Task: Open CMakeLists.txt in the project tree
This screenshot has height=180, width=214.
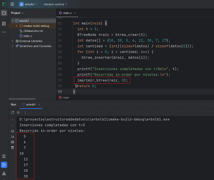Action: tap(33, 31)
